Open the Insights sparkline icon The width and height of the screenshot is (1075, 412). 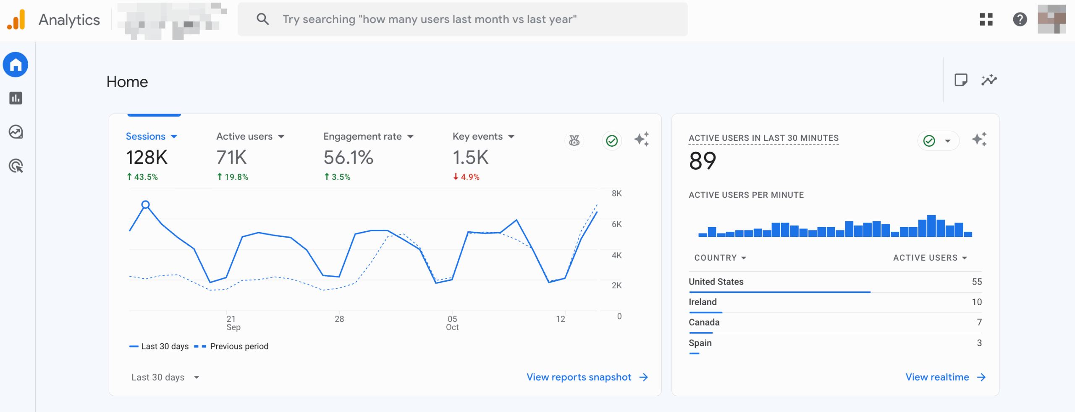coord(989,80)
